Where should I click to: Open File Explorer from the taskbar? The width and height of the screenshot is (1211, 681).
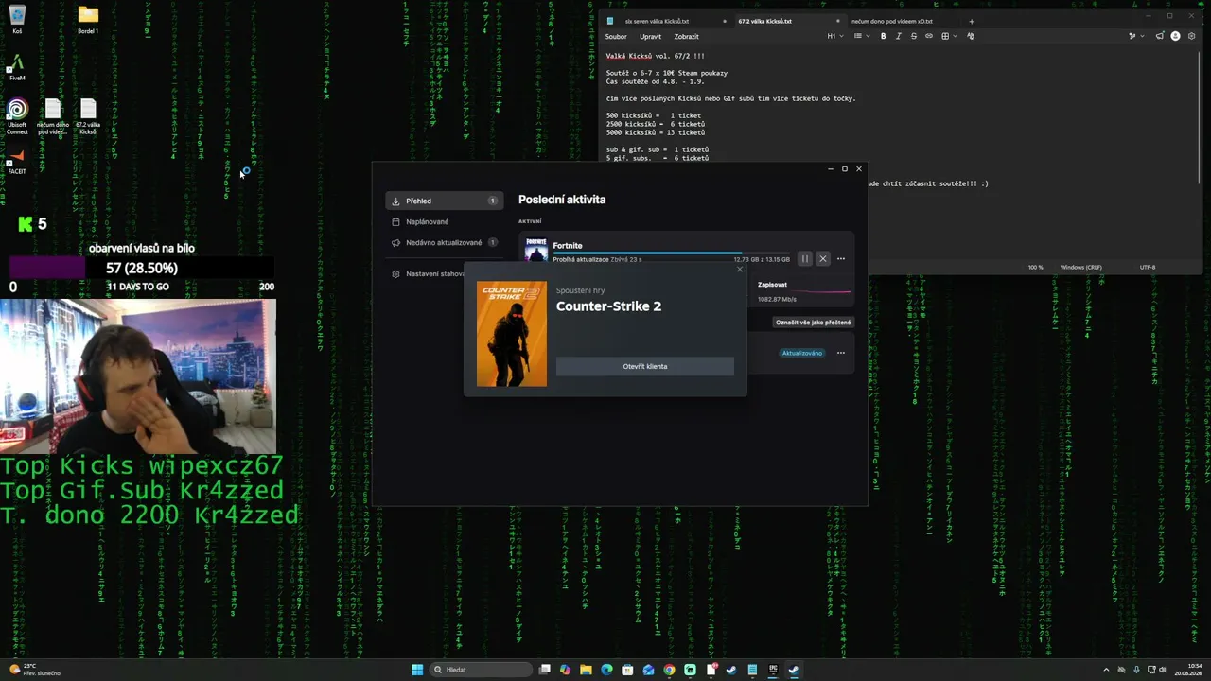point(586,670)
